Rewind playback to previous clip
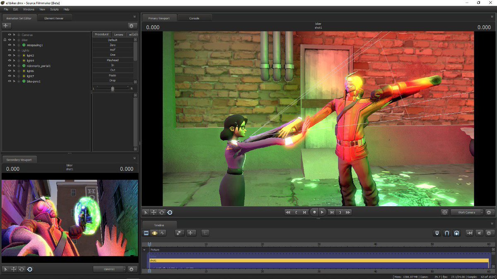 288,212
